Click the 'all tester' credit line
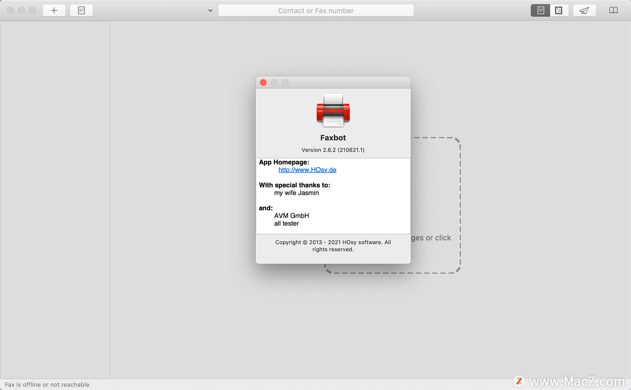 tap(287, 223)
